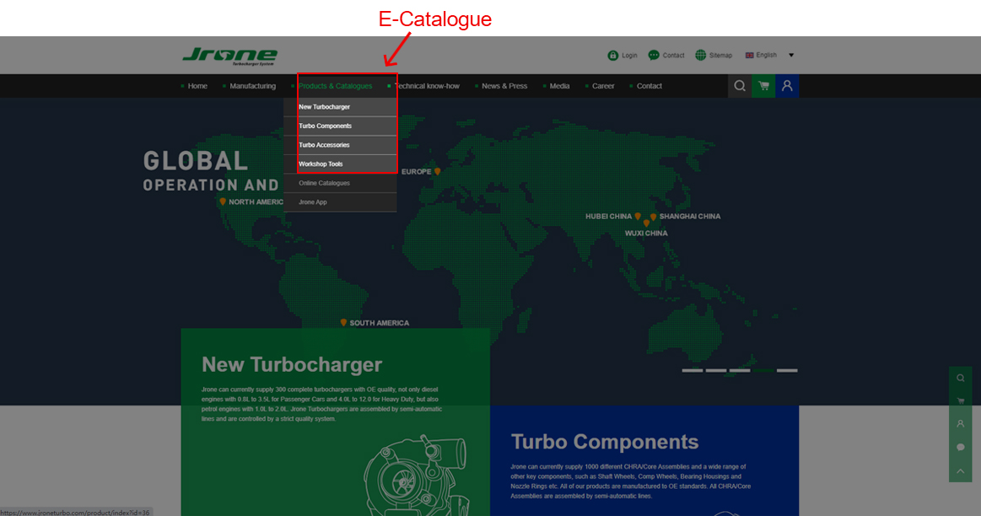This screenshot has height=516, width=981.
Task: Click the Jrone Turbocharger System logo
Action: (229, 56)
